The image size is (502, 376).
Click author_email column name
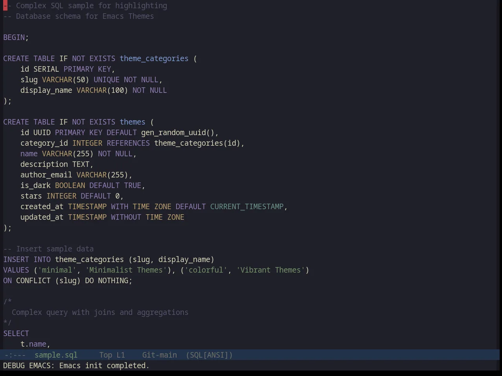46,175
